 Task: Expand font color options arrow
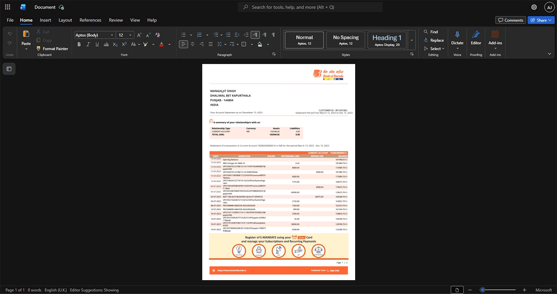[170, 44]
